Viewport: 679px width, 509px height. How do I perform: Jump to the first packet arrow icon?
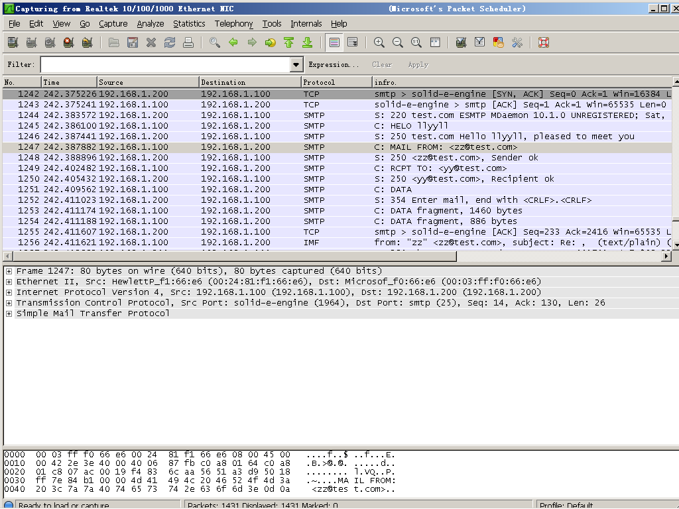tap(288, 42)
